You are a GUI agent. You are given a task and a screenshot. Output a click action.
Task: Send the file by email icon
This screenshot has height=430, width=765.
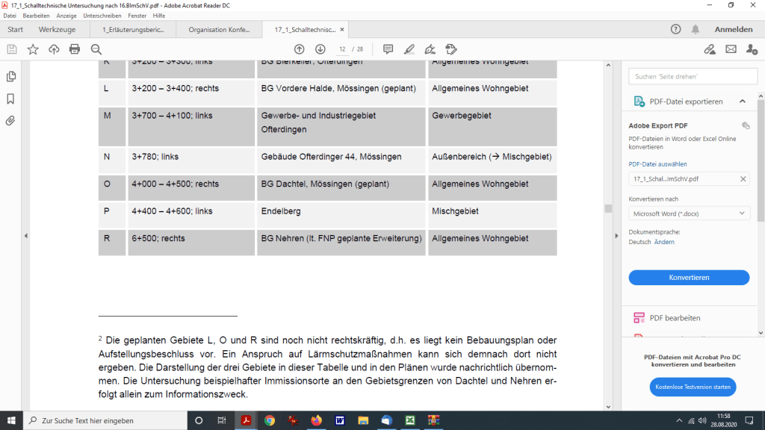(x=731, y=49)
